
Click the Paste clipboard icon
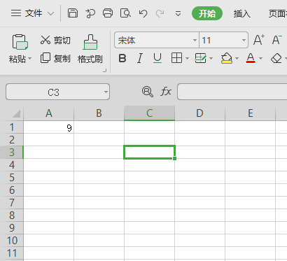click(20, 42)
